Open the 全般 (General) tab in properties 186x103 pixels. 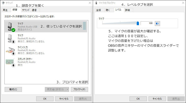pos(99,10)
